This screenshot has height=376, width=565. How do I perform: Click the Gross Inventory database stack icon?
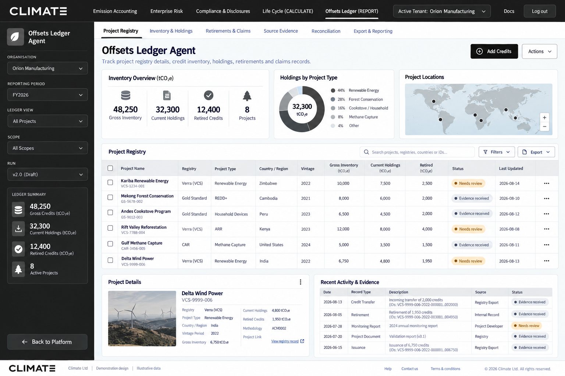point(125,95)
